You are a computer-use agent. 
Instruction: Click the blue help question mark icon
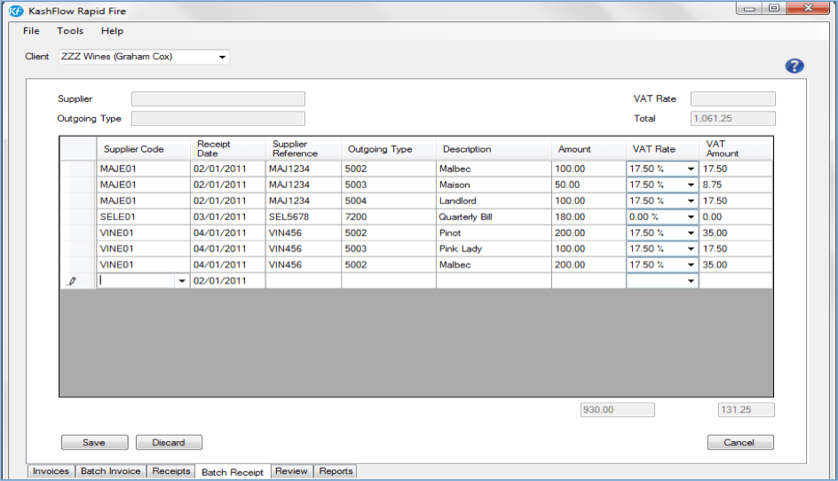(794, 66)
